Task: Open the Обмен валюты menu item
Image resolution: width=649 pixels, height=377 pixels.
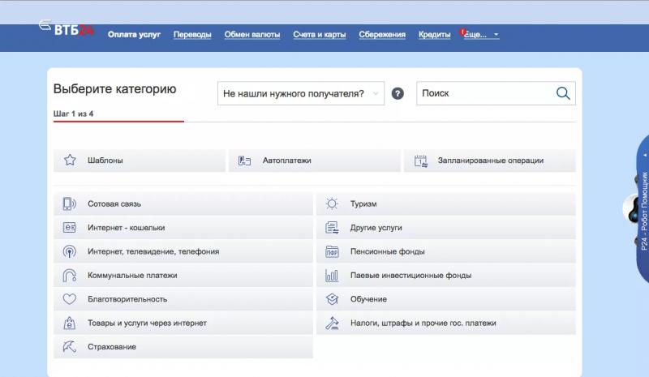Action: click(x=252, y=34)
